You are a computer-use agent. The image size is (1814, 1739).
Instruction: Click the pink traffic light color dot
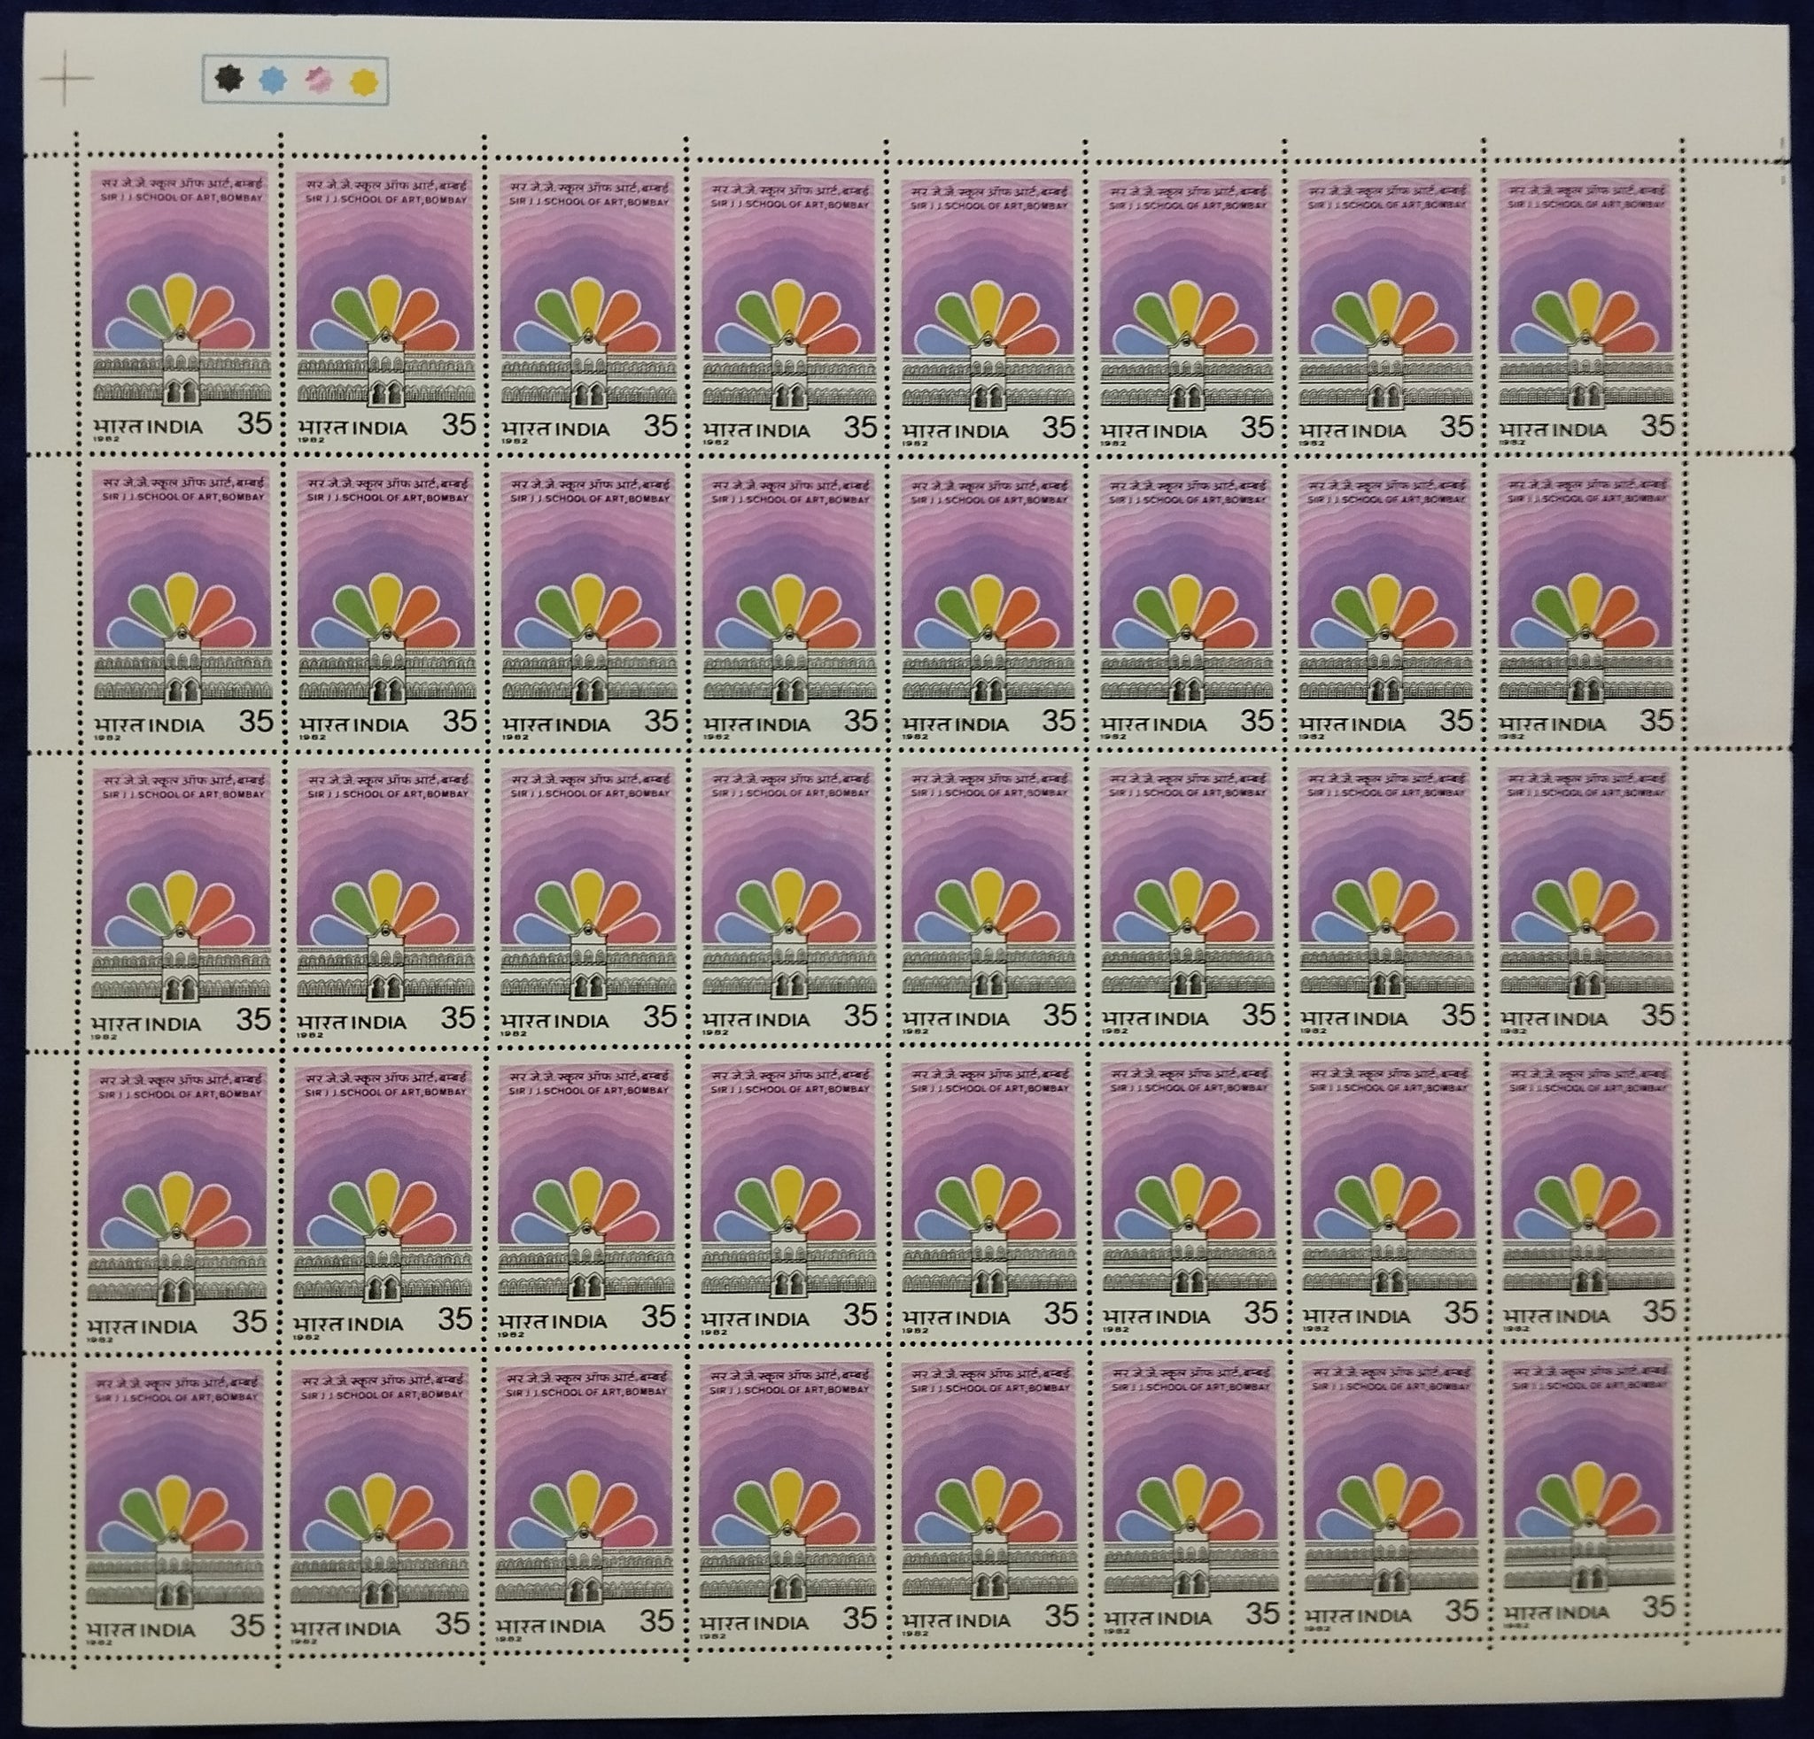click(x=317, y=81)
